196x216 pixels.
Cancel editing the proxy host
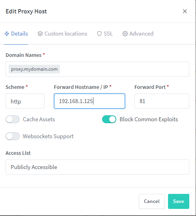point(152,201)
